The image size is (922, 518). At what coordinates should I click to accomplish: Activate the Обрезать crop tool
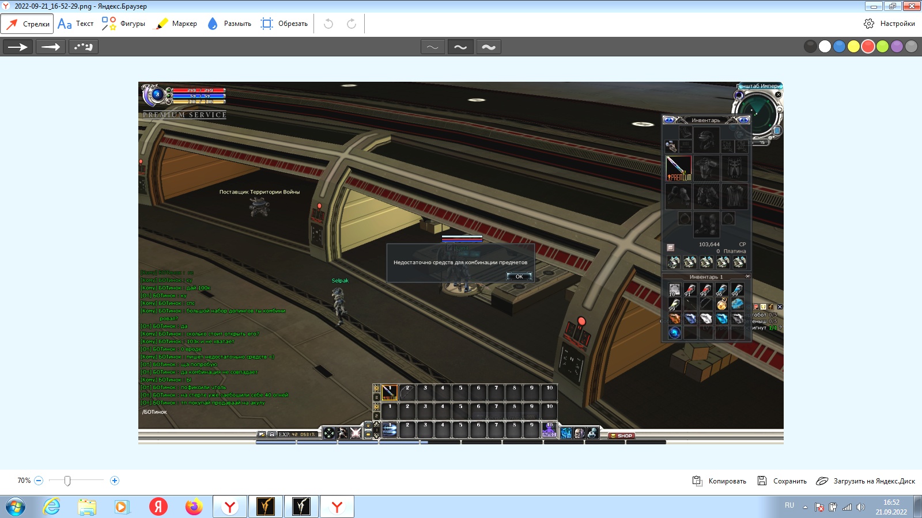pos(284,24)
